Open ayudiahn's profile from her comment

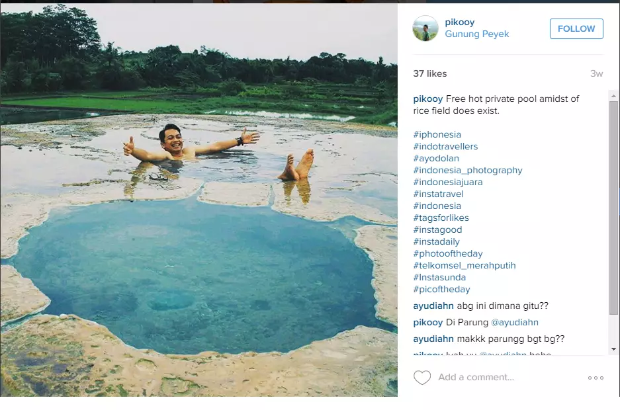click(x=432, y=306)
